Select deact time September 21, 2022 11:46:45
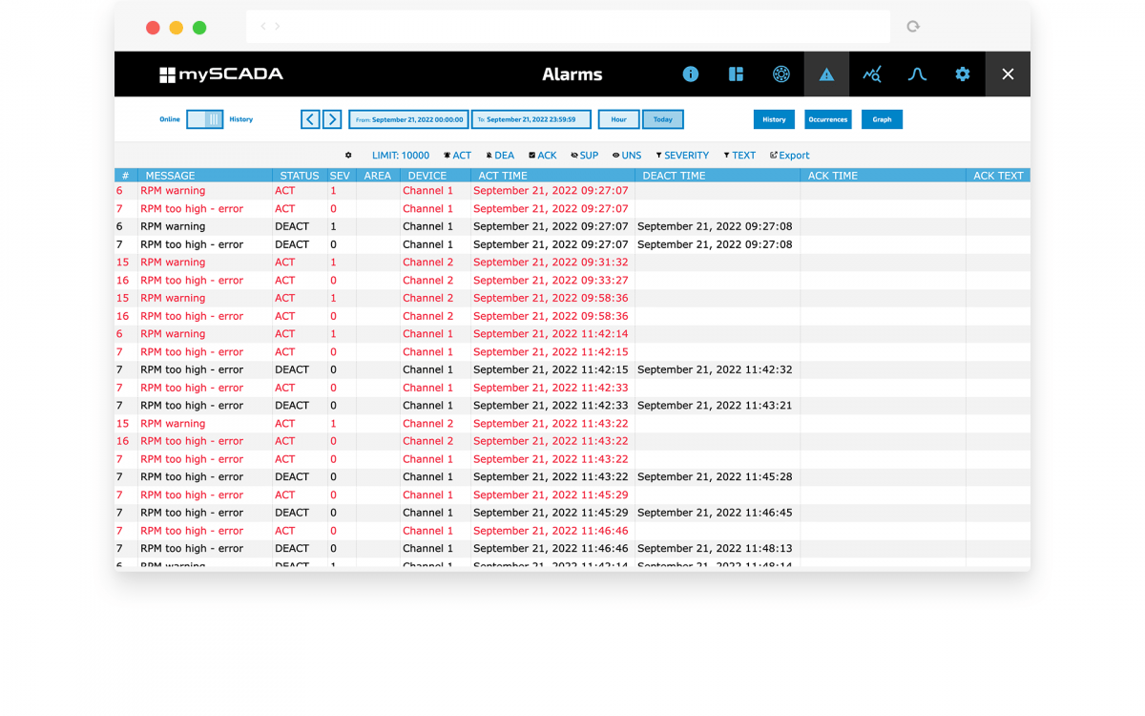 (715, 513)
